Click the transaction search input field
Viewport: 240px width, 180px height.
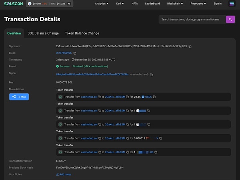pyautogui.click(x=191, y=19)
